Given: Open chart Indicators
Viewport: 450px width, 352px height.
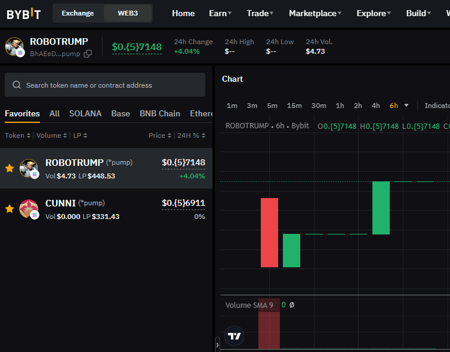Looking at the screenshot, I should [437, 106].
